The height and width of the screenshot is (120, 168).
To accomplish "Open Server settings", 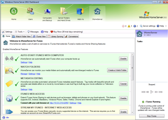I will (148, 26).
